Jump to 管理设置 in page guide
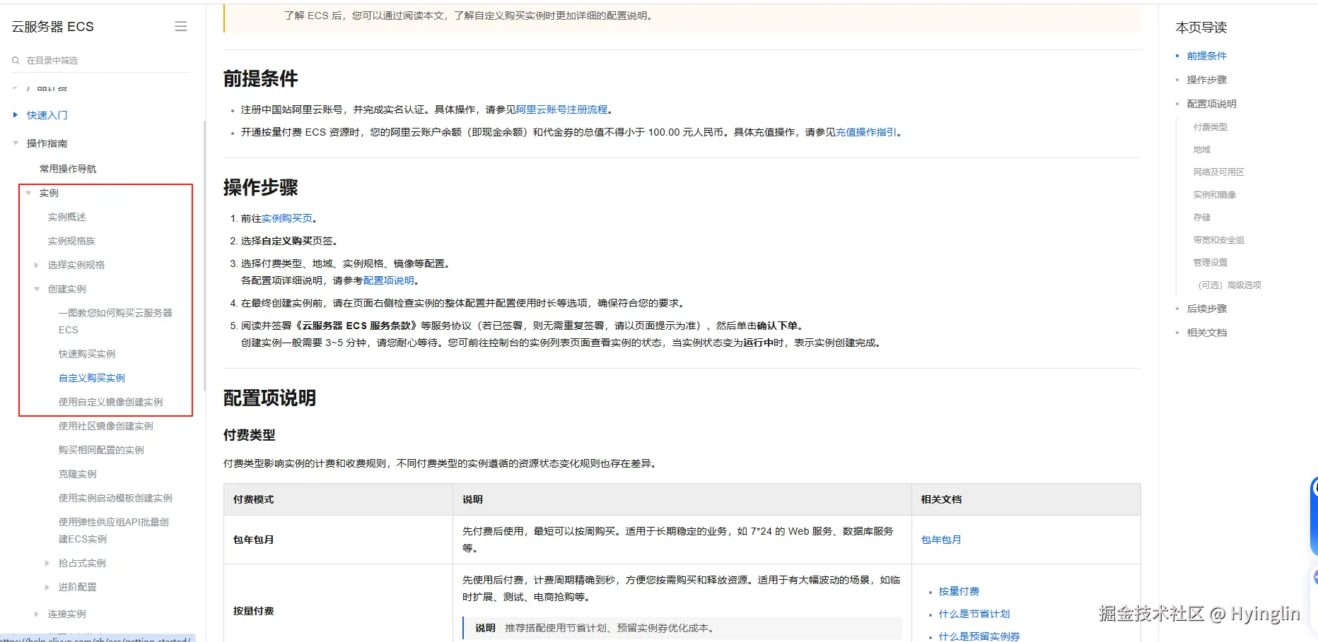The height and width of the screenshot is (642, 1318). pyautogui.click(x=1211, y=263)
